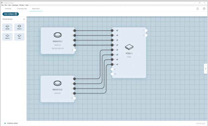Click the MXA310-1 device icon on canvas
This screenshot has width=208, height=126.
click(x=58, y=35)
